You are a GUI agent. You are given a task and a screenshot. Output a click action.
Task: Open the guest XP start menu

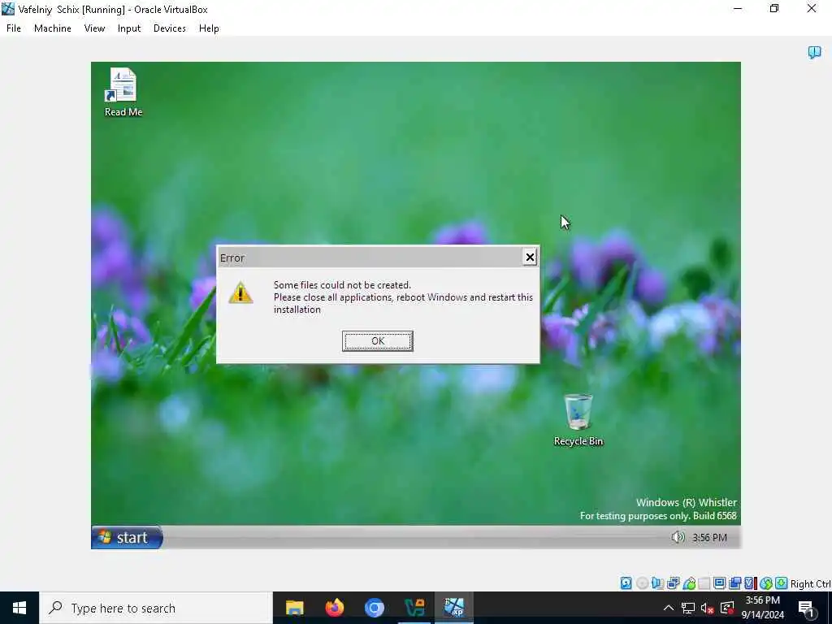128,538
